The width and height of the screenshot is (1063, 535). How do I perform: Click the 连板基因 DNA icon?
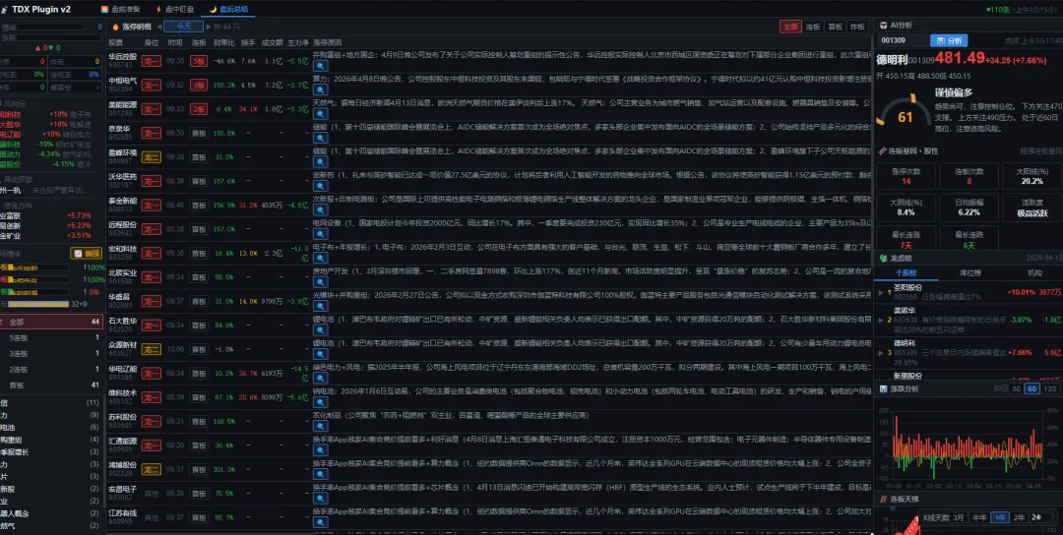(x=883, y=151)
